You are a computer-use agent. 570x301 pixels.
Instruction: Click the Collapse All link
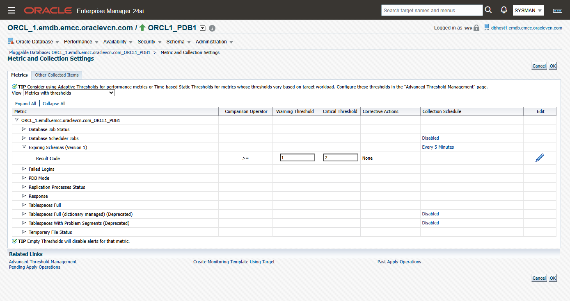coord(54,104)
